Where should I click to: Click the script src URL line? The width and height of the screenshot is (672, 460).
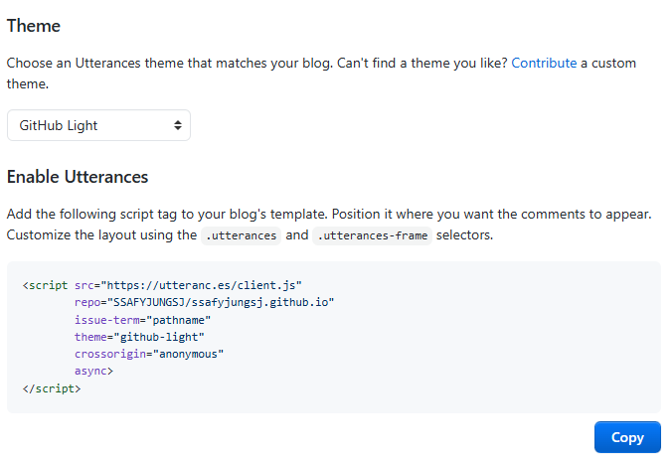(x=162, y=285)
